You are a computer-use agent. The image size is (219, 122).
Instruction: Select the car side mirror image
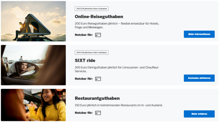click(33, 65)
